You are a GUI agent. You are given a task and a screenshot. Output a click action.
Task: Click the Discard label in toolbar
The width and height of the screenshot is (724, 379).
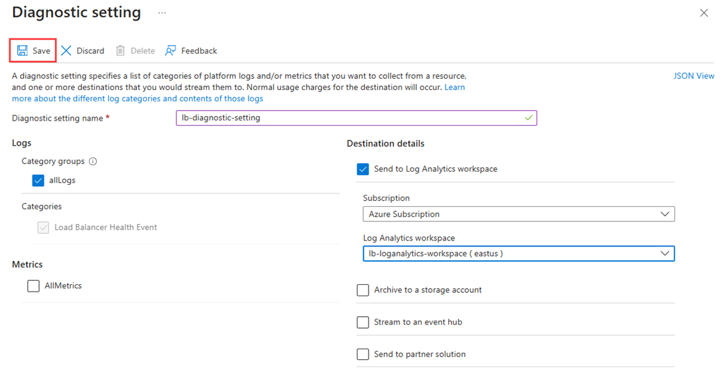90,51
